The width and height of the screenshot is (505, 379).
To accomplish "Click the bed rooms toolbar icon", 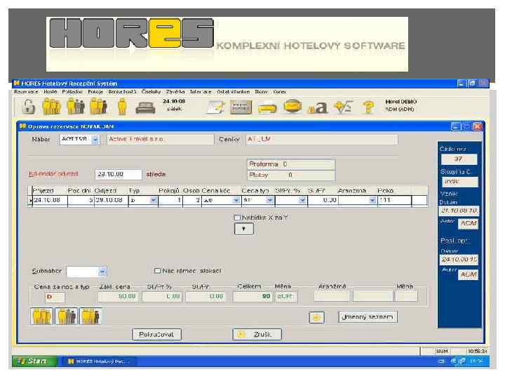I will tap(145, 107).
